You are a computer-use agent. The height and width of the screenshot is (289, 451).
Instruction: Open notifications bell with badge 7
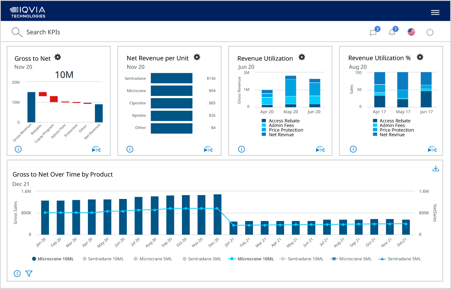(x=393, y=31)
